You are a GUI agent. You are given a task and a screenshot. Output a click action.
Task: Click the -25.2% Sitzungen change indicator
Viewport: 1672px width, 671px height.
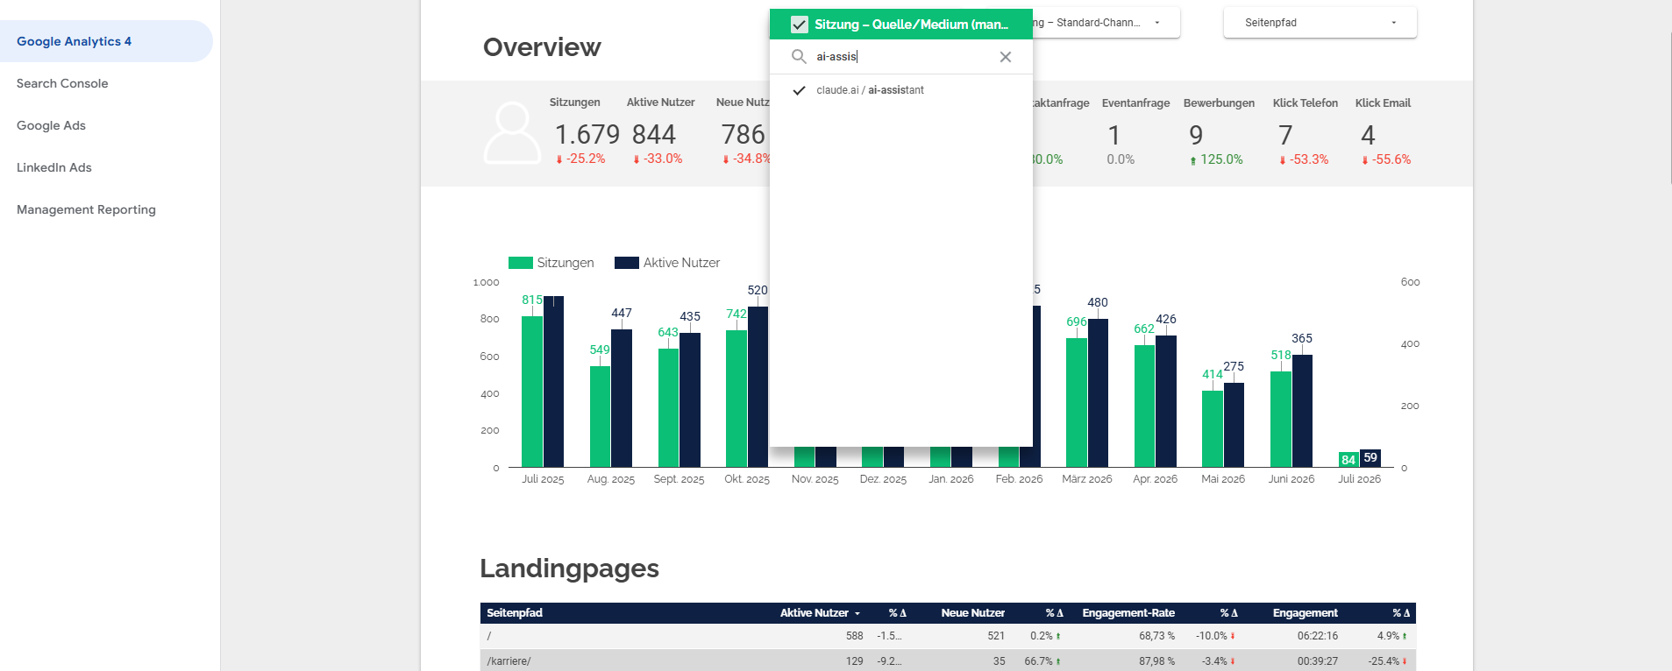580,159
